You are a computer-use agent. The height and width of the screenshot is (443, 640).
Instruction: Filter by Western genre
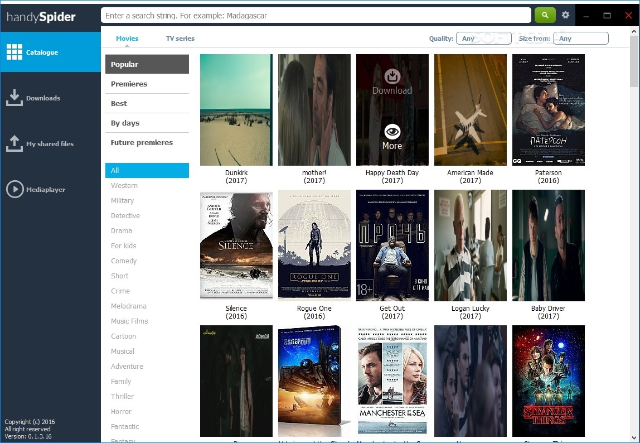(x=124, y=186)
